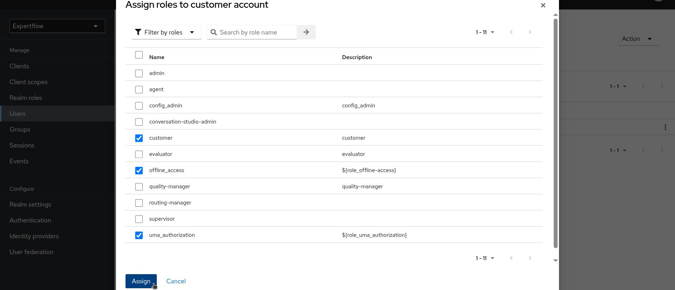Close the Assign roles dialog
675x290 pixels.
(543, 5)
